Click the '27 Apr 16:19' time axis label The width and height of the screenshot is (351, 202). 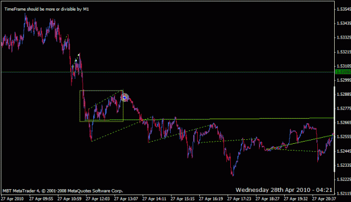point(211,199)
